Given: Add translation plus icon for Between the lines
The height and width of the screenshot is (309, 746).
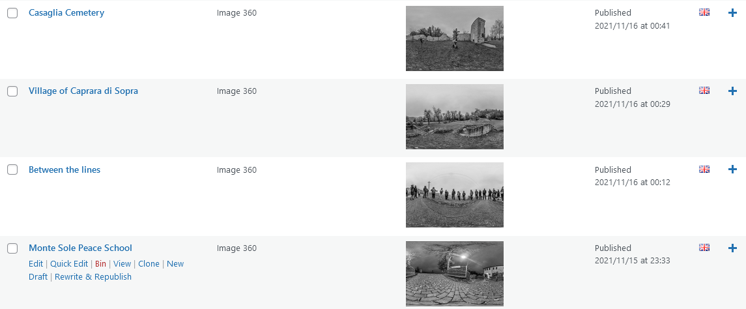Looking at the screenshot, I should (x=733, y=169).
